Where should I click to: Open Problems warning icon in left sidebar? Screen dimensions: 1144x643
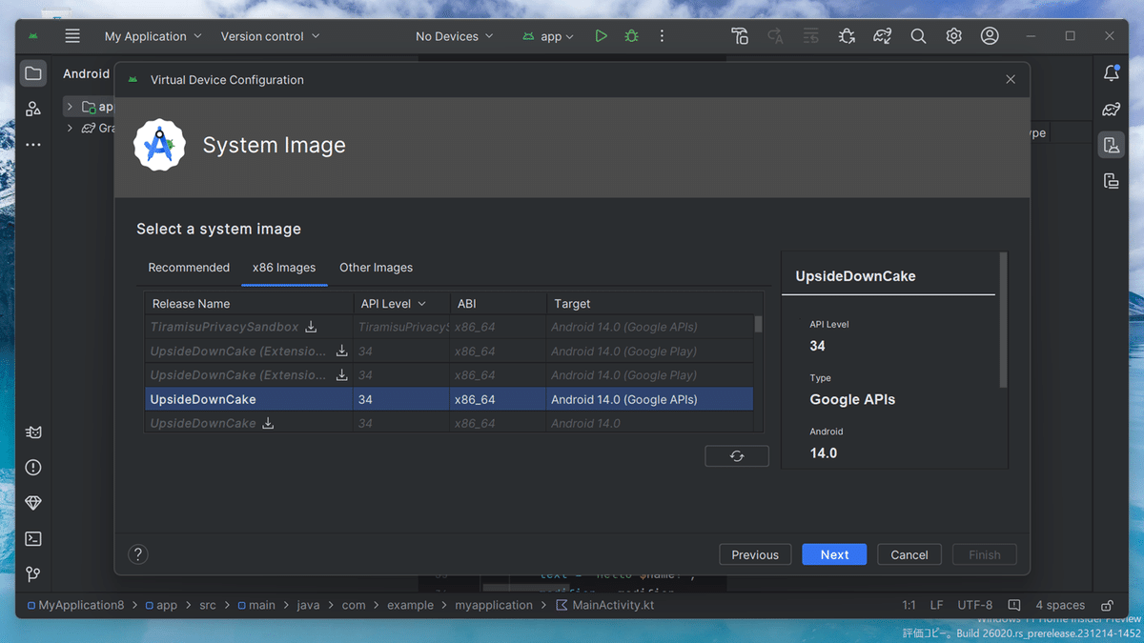coord(33,467)
